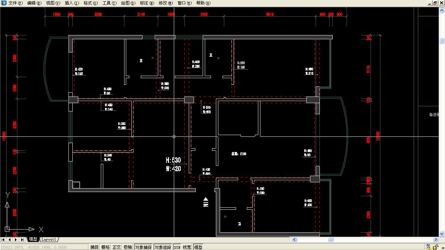Screen dimensions: 445x250
Task: Open the 文件(F) menu
Action: pos(16,3)
